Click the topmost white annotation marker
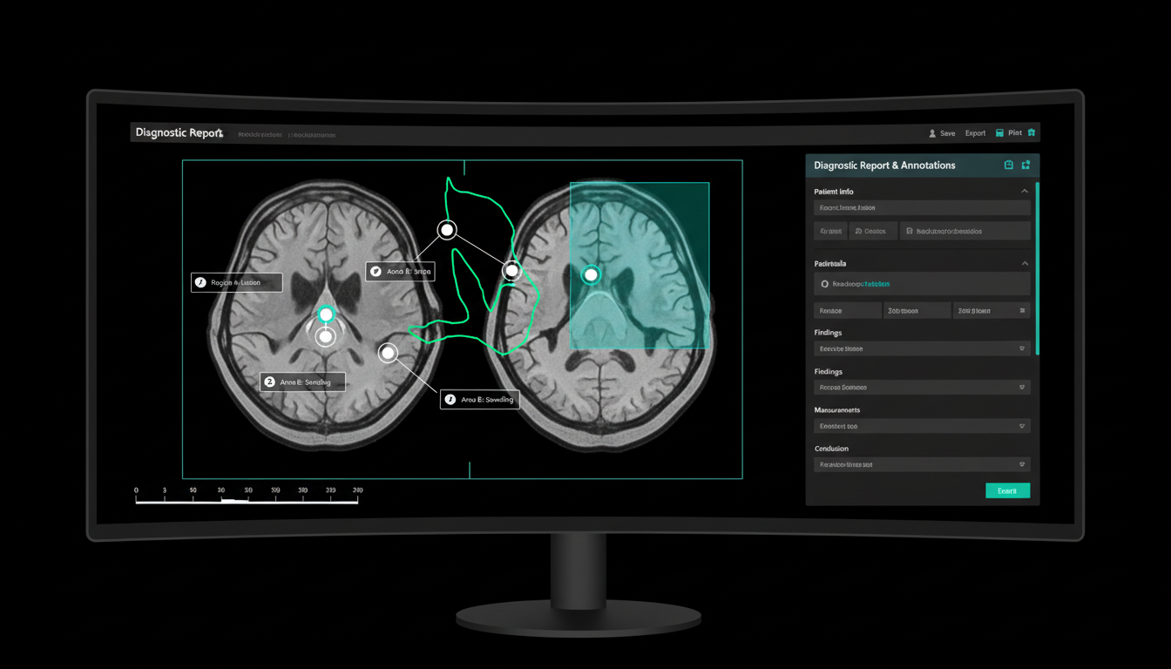The image size is (1171, 669). click(x=447, y=230)
